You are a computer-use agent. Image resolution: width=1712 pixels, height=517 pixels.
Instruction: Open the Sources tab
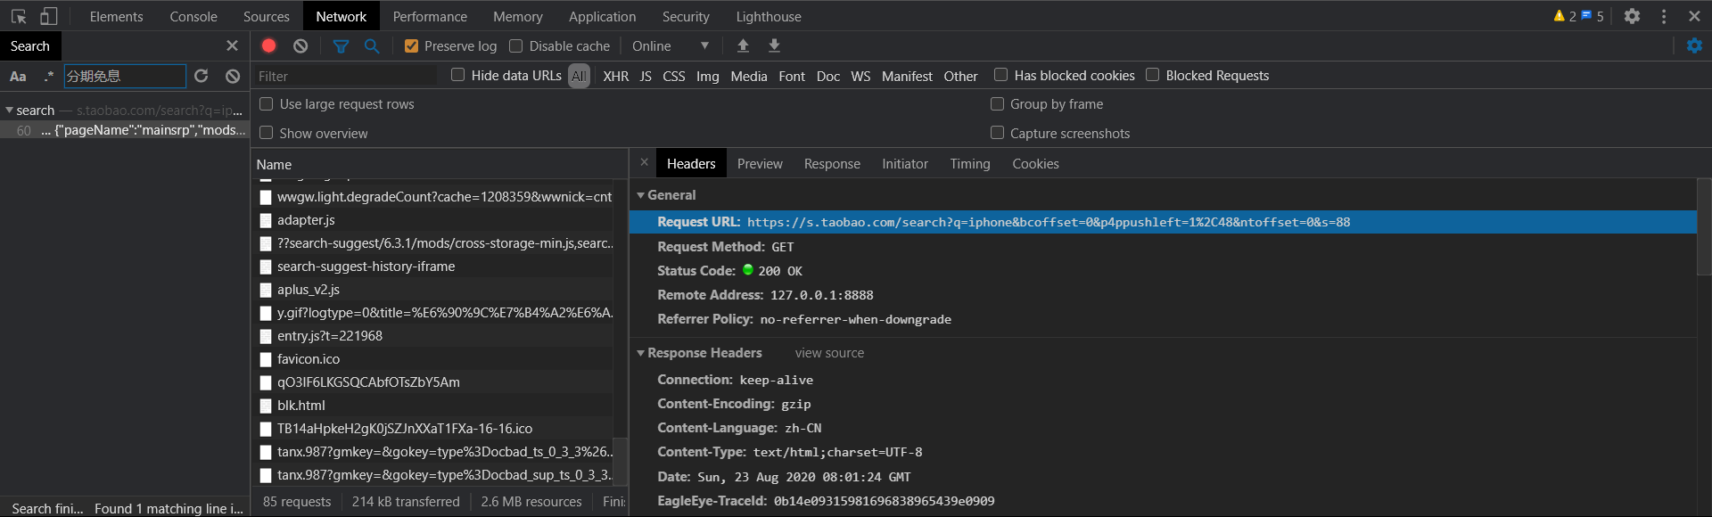pos(266,16)
